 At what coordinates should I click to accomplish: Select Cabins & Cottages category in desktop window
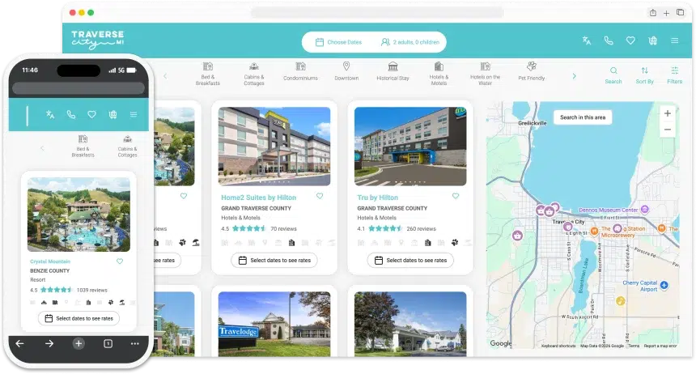254,74
